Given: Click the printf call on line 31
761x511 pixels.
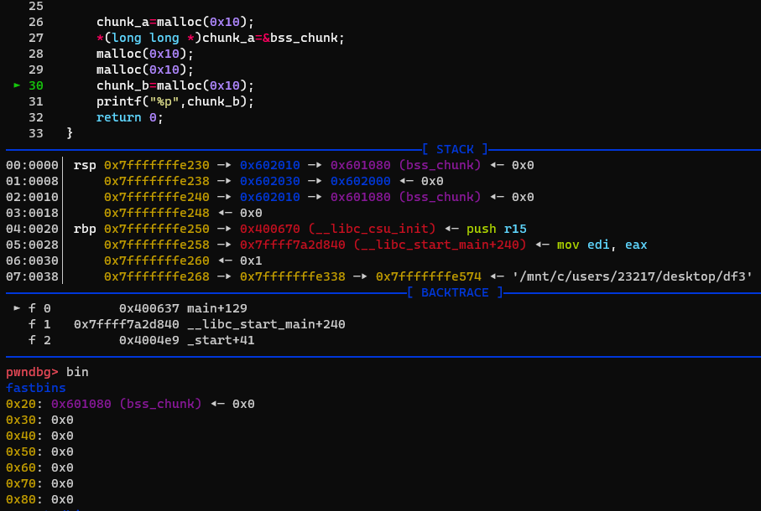Looking at the screenshot, I should pyautogui.click(x=175, y=101).
